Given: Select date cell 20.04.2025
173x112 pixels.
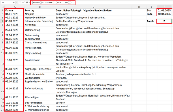Looking at the screenshot, I should (x=14, y=30).
